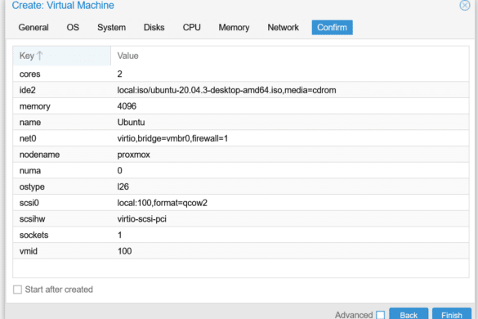Switch to the Memory tab

pos(234,28)
